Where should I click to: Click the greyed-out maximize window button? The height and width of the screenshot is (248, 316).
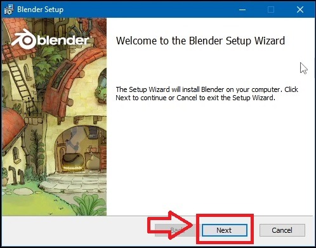[x=271, y=10]
